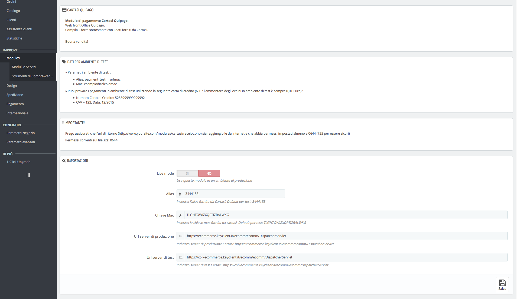Click the exclamation icon beside Importante
Image resolution: width=517 pixels, height=299 pixels.
[x=63, y=123]
